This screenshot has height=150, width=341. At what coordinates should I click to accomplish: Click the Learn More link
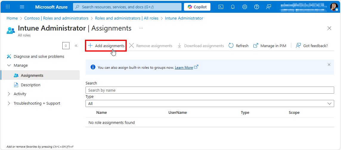point(184,68)
